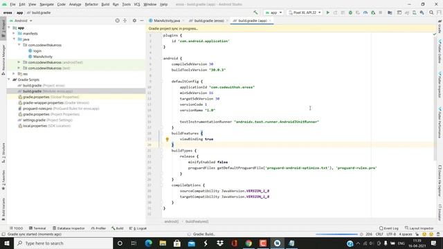Open the Database Inspector tool window
Screen dimensions: 443x249
click(x=69, y=228)
